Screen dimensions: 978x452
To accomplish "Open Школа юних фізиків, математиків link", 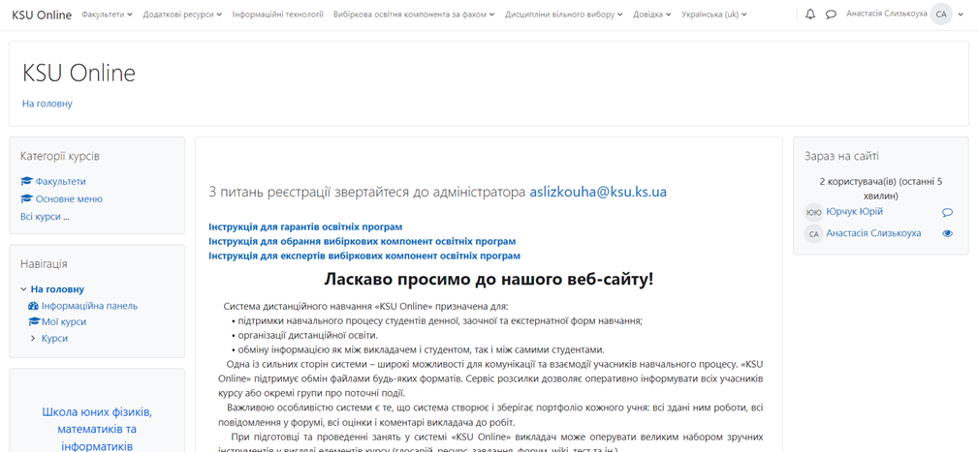I will coord(97,430).
